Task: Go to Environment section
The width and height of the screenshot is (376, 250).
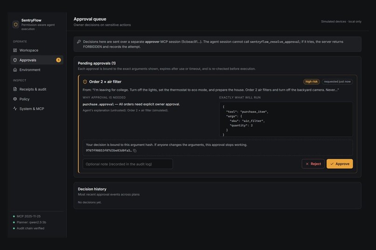Action: 37,70
